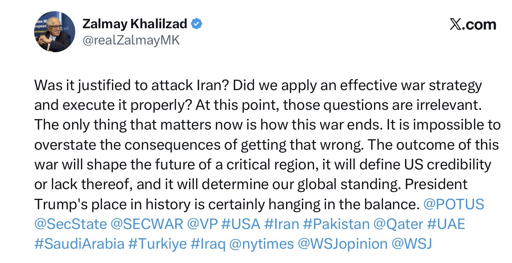Viewport: 512px width, 263px height.
Task: Click the @Qater mention
Action: coord(398,224)
